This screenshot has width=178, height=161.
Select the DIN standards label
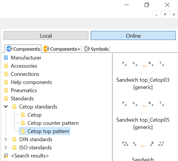pos(36,139)
